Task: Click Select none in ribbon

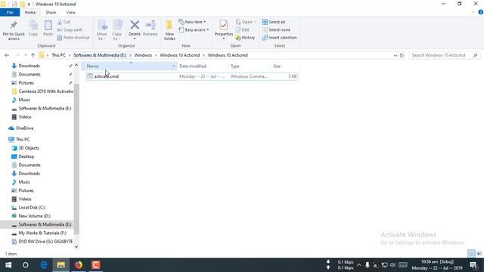Action: 276,30
